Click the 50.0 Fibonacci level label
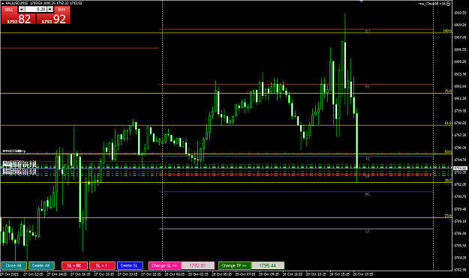The width and height of the screenshot is (469, 278). [x=448, y=151]
